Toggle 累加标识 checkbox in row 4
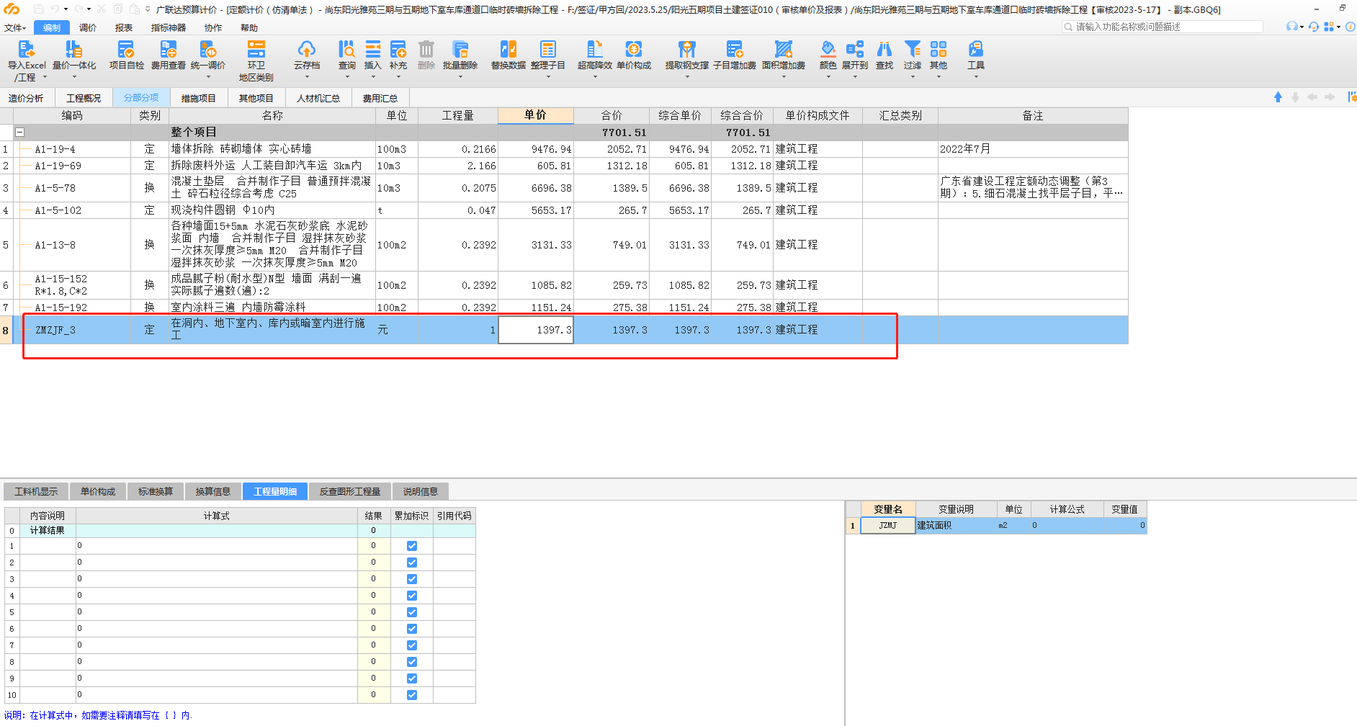The width and height of the screenshot is (1357, 726). [x=412, y=596]
